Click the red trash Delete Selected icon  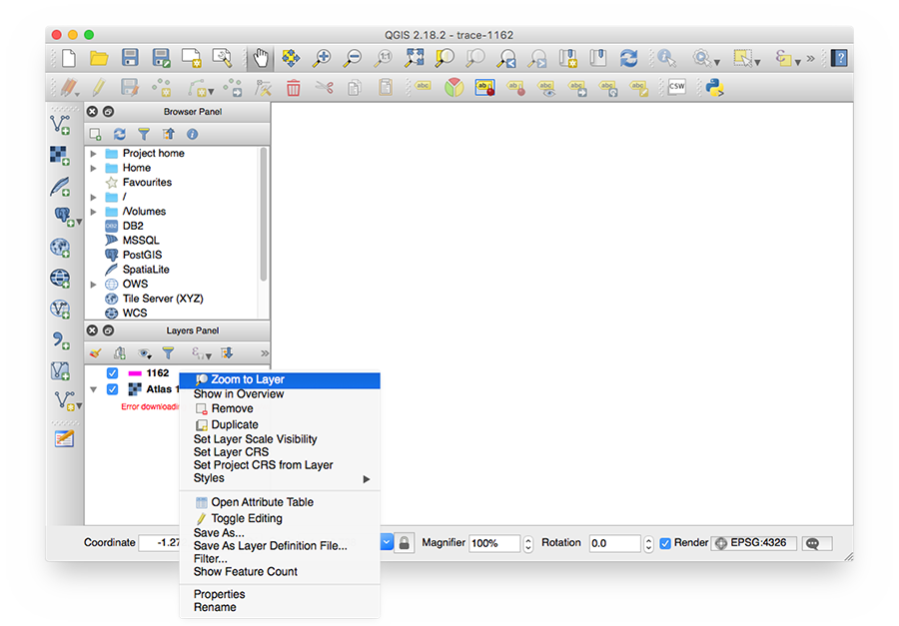click(x=293, y=88)
